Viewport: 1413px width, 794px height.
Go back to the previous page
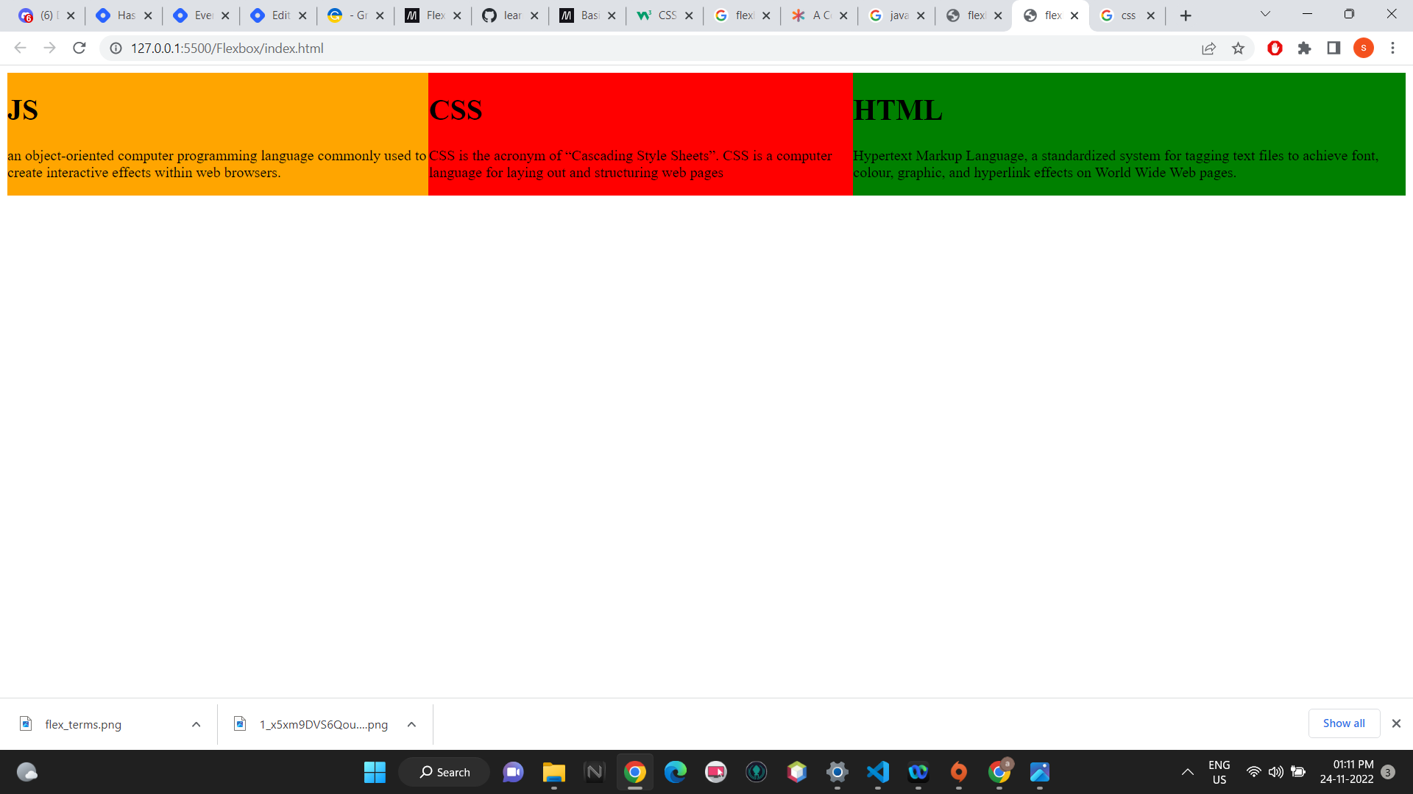pos(20,49)
